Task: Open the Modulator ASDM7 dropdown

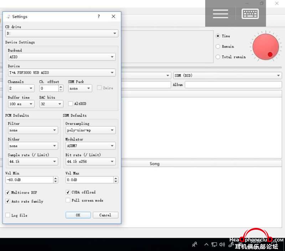Action: point(90,146)
